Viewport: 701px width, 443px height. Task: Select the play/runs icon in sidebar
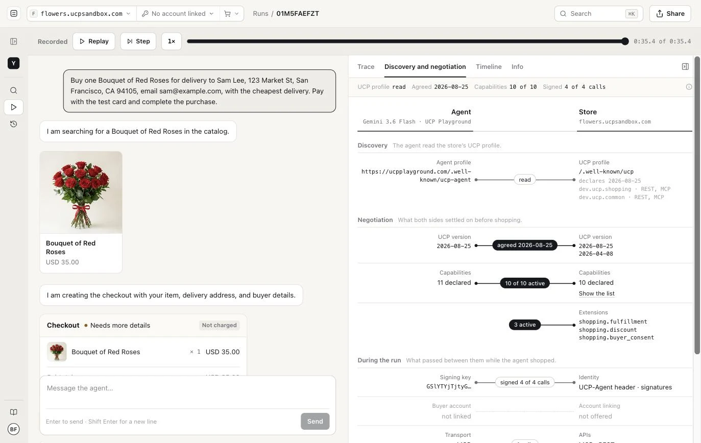tap(14, 107)
